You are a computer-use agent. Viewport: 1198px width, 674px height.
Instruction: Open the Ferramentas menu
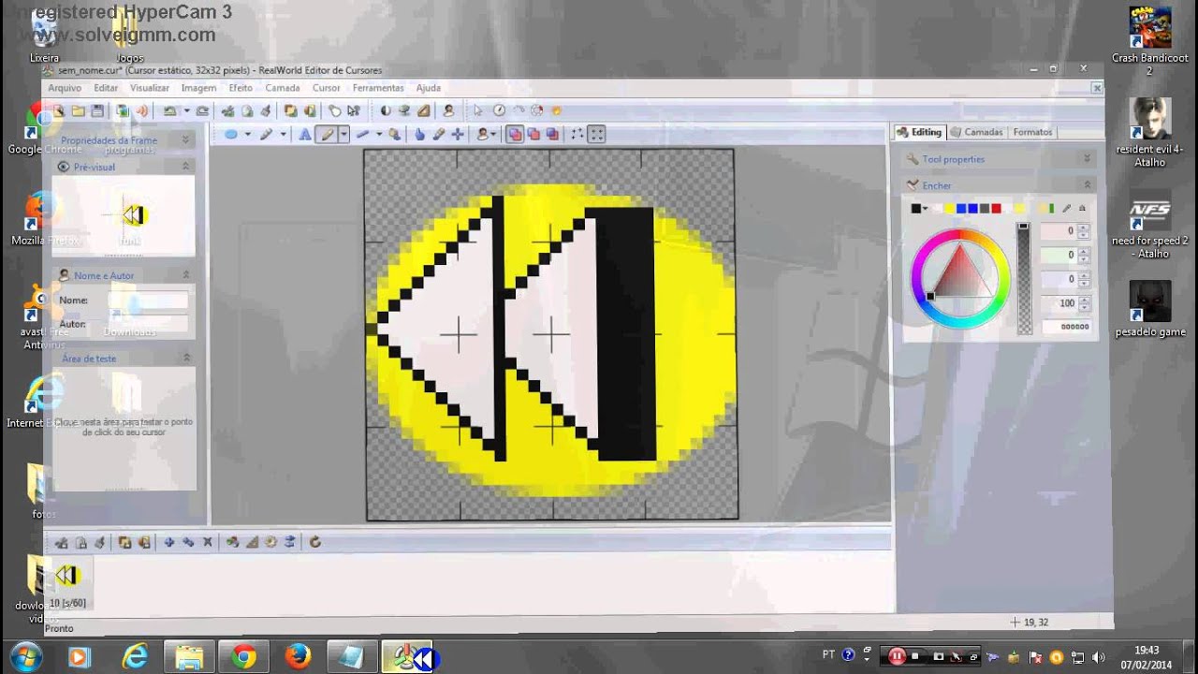pos(378,88)
